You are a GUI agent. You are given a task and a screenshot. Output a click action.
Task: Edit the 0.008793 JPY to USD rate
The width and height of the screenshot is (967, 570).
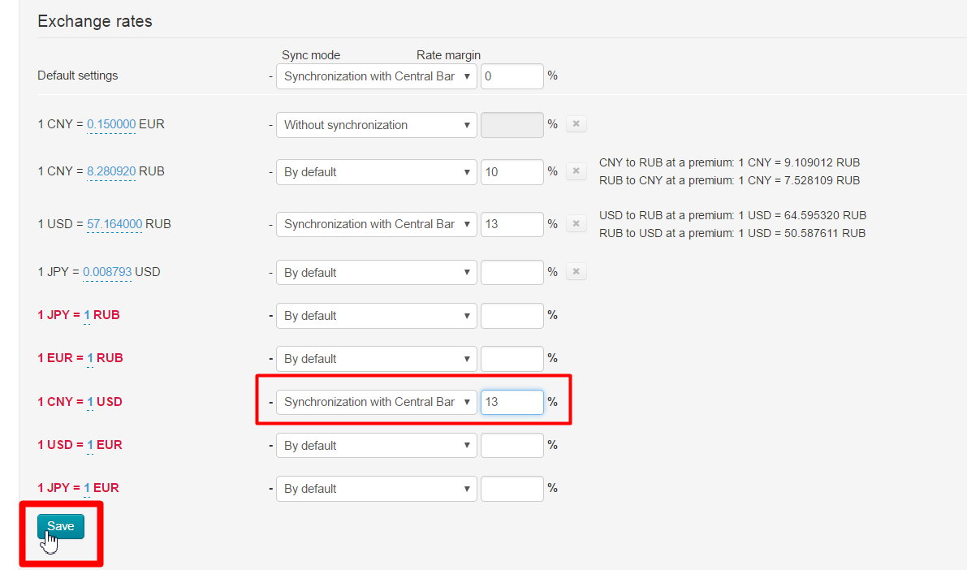(x=107, y=272)
